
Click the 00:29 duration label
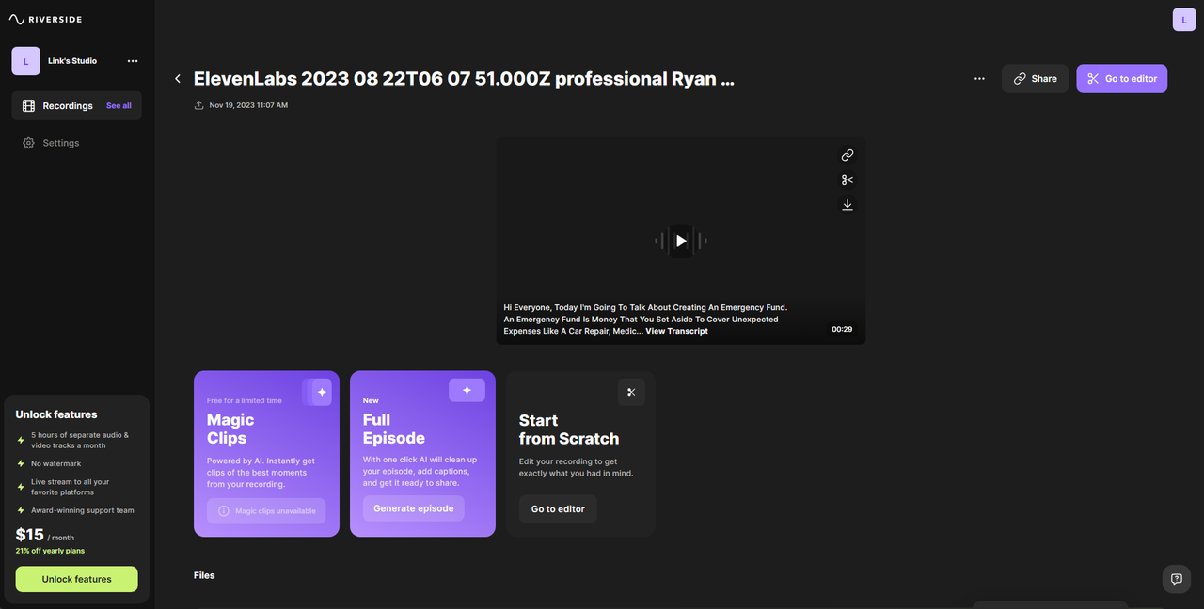click(x=842, y=330)
